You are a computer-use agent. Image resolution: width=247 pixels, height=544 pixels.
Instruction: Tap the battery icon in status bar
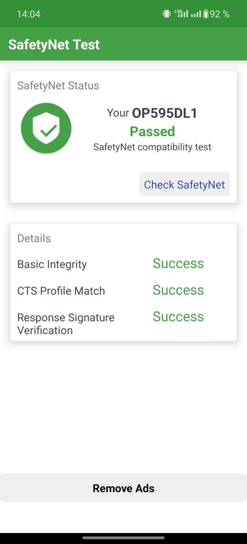point(206,14)
